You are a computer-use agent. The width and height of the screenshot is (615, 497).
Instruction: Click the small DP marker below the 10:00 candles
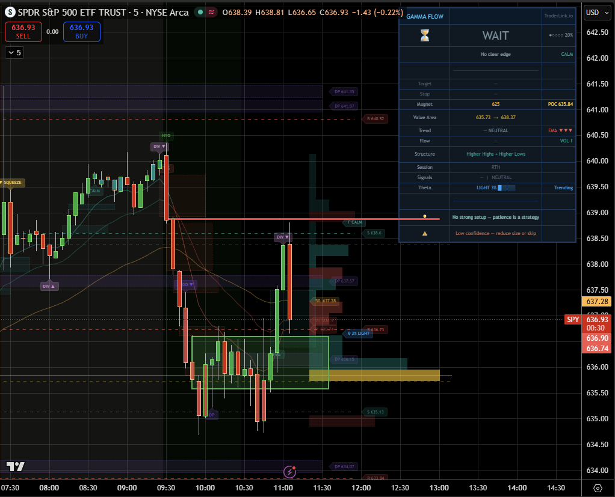(x=212, y=415)
